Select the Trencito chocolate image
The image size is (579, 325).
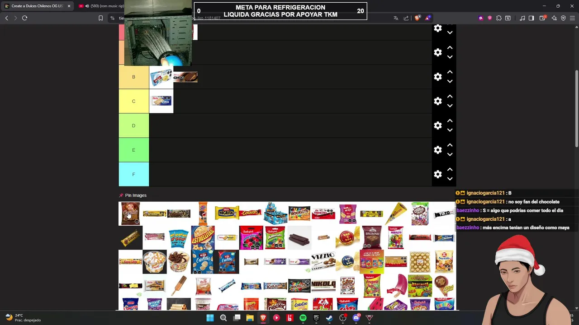click(x=323, y=213)
